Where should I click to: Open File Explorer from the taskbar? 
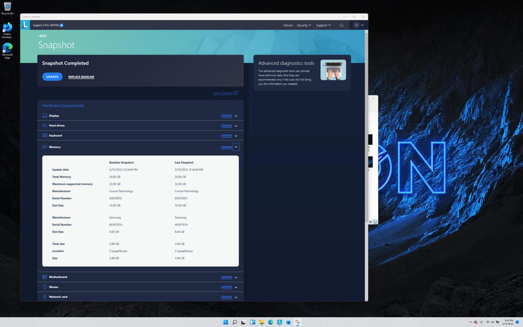(x=261, y=322)
